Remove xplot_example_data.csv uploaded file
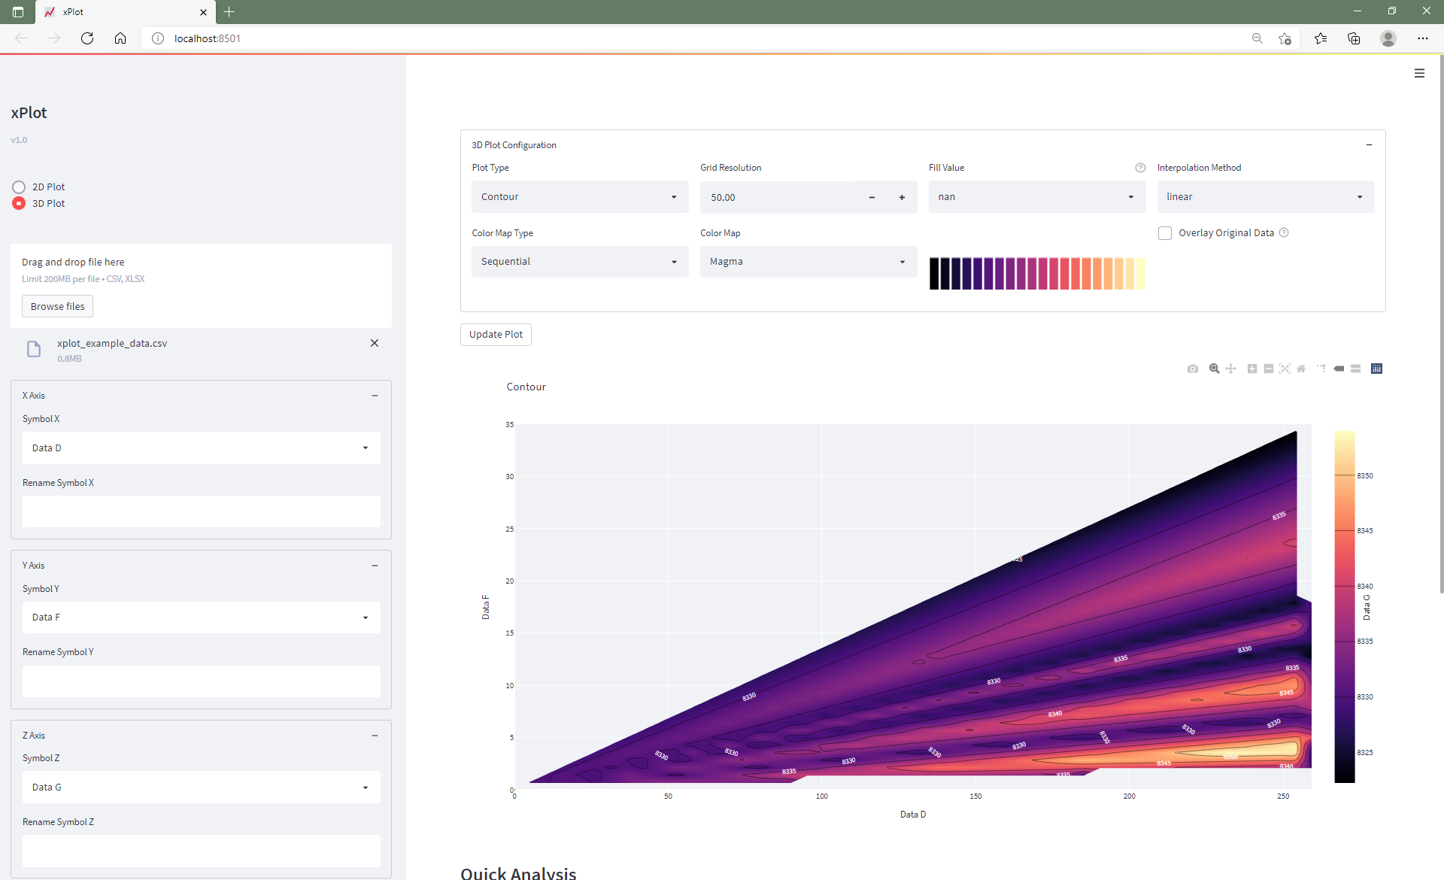 tap(375, 343)
